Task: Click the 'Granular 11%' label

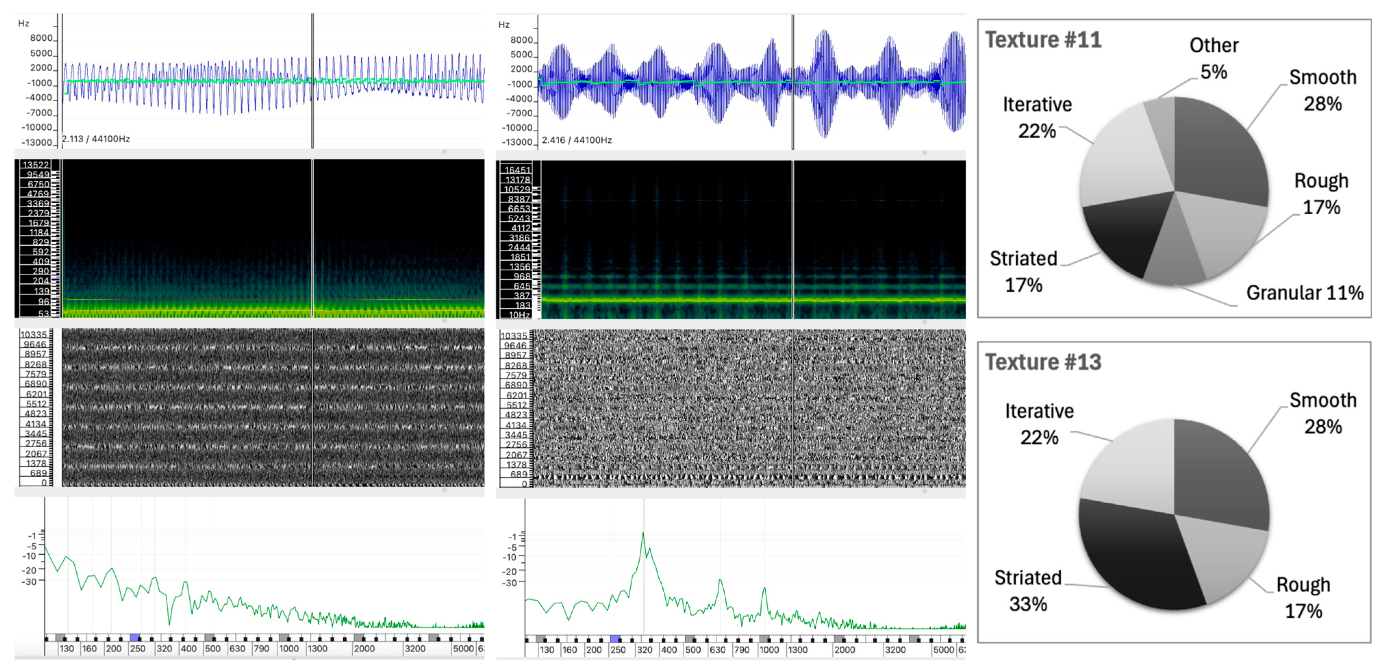Action: click(x=1305, y=293)
